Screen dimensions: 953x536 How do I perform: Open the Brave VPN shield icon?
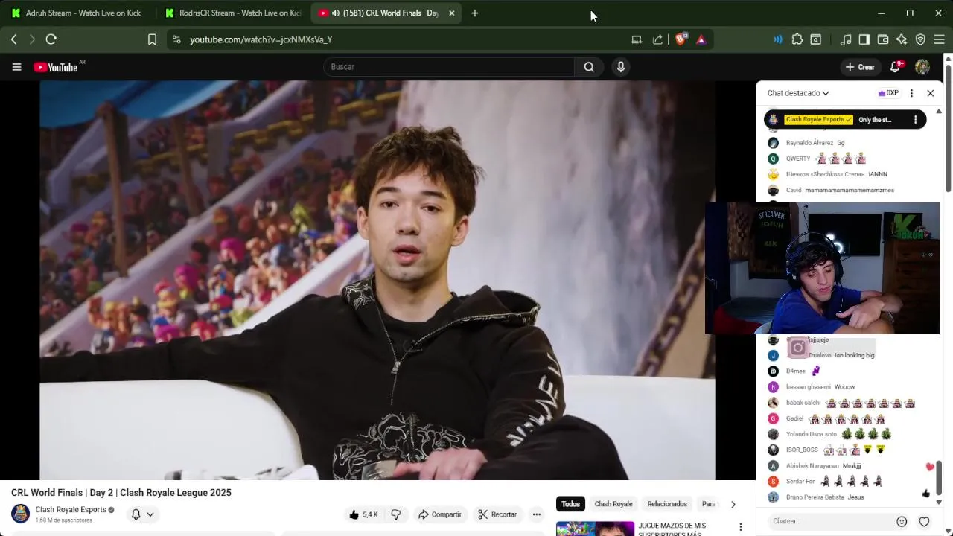coord(920,39)
